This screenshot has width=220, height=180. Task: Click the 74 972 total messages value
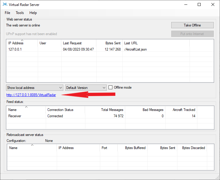click(118, 116)
